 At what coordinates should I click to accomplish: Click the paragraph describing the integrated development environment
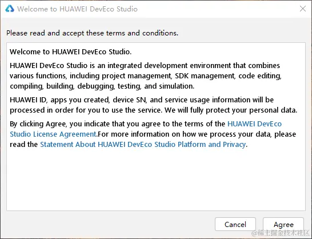[x=146, y=76]
